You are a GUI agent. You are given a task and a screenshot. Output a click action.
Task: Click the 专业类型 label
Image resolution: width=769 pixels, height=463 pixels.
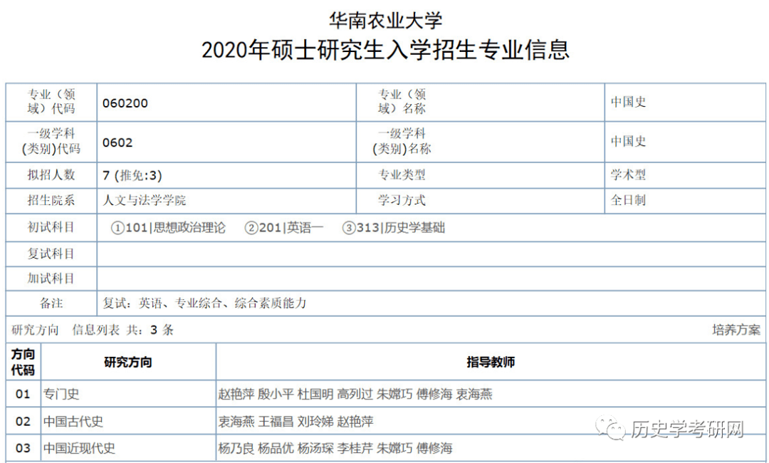[402, 175]
